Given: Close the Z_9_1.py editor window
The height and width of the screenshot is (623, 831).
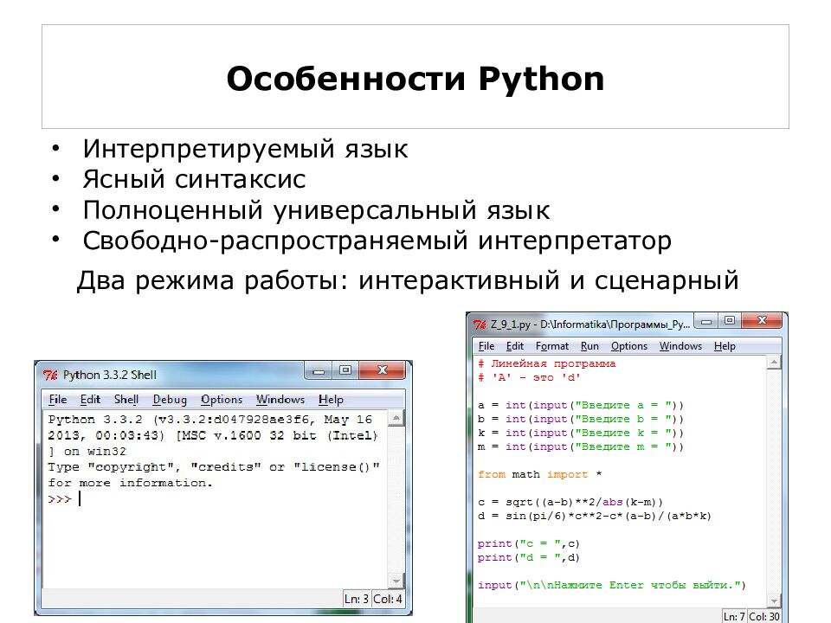Looking at the screenshot, I should 761,321.
